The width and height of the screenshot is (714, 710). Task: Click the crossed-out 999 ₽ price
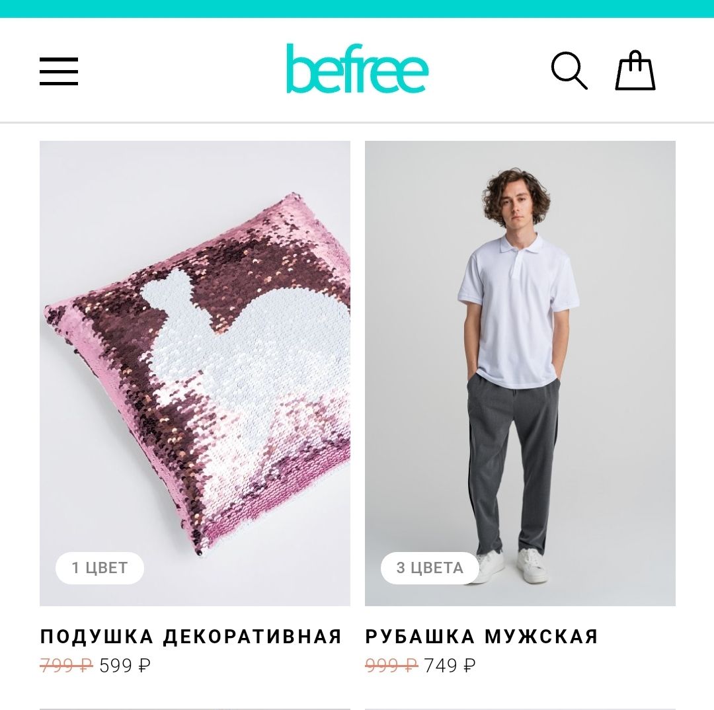point(391,666)
